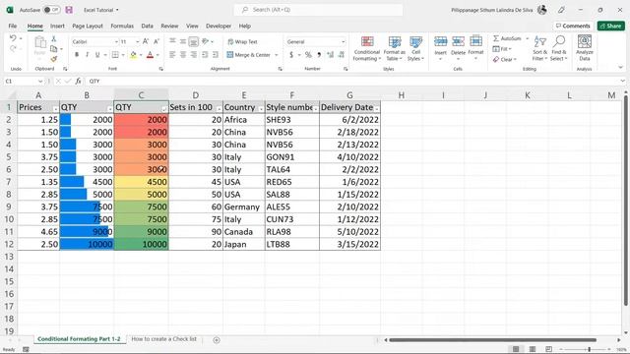Open filter dropdown on Prices header
Screen dimensions: 630x354
point(55,109)
